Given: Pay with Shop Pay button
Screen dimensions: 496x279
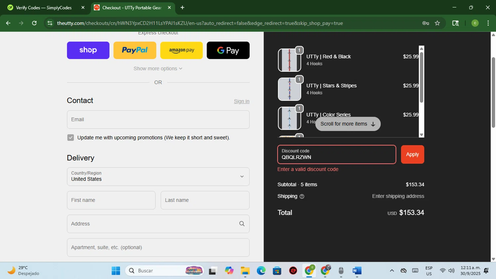Looking at the screenshot, I should (88, 50).
